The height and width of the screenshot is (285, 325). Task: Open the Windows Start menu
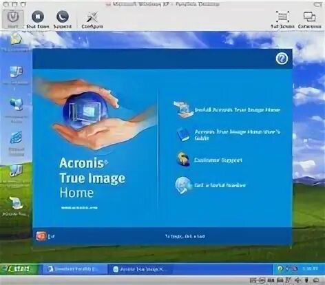point(19,268)
